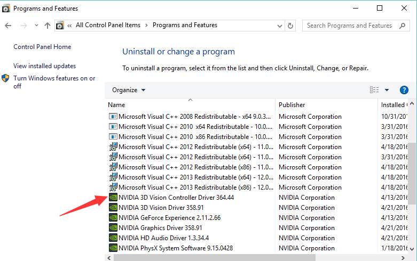Screen dimensions: 417x261
Task: Open Turn Windows features on or off
Action: (x=54, y=82)
